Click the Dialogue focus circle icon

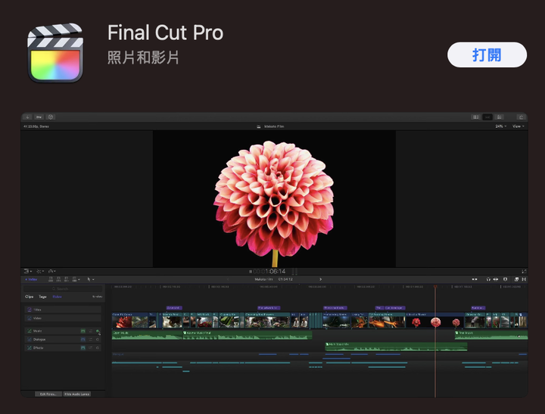[98, 339]
